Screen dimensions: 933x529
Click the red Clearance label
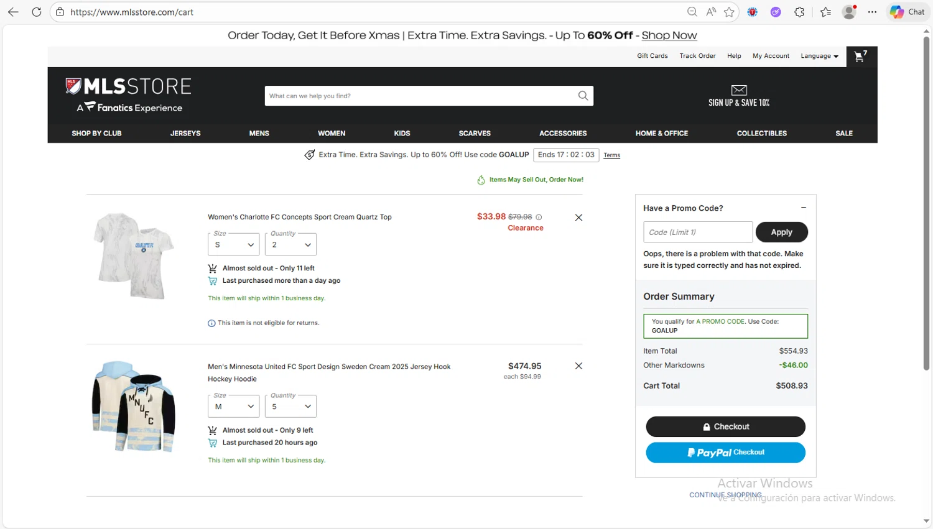[x=526, y=228]
